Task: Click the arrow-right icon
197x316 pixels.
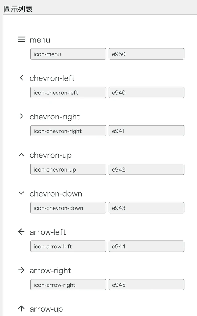Action: pyautogui.click(x=21, y=270)
